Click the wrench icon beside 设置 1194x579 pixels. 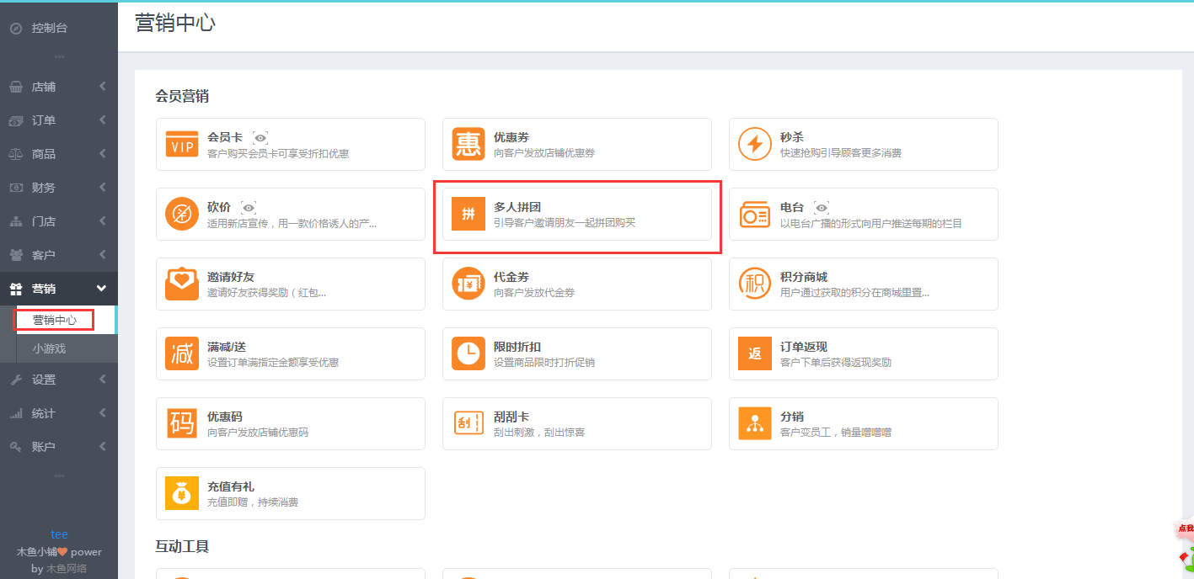point(15,380)
